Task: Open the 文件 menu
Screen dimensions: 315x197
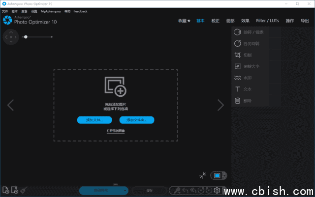Action: (x=5, y=11)
